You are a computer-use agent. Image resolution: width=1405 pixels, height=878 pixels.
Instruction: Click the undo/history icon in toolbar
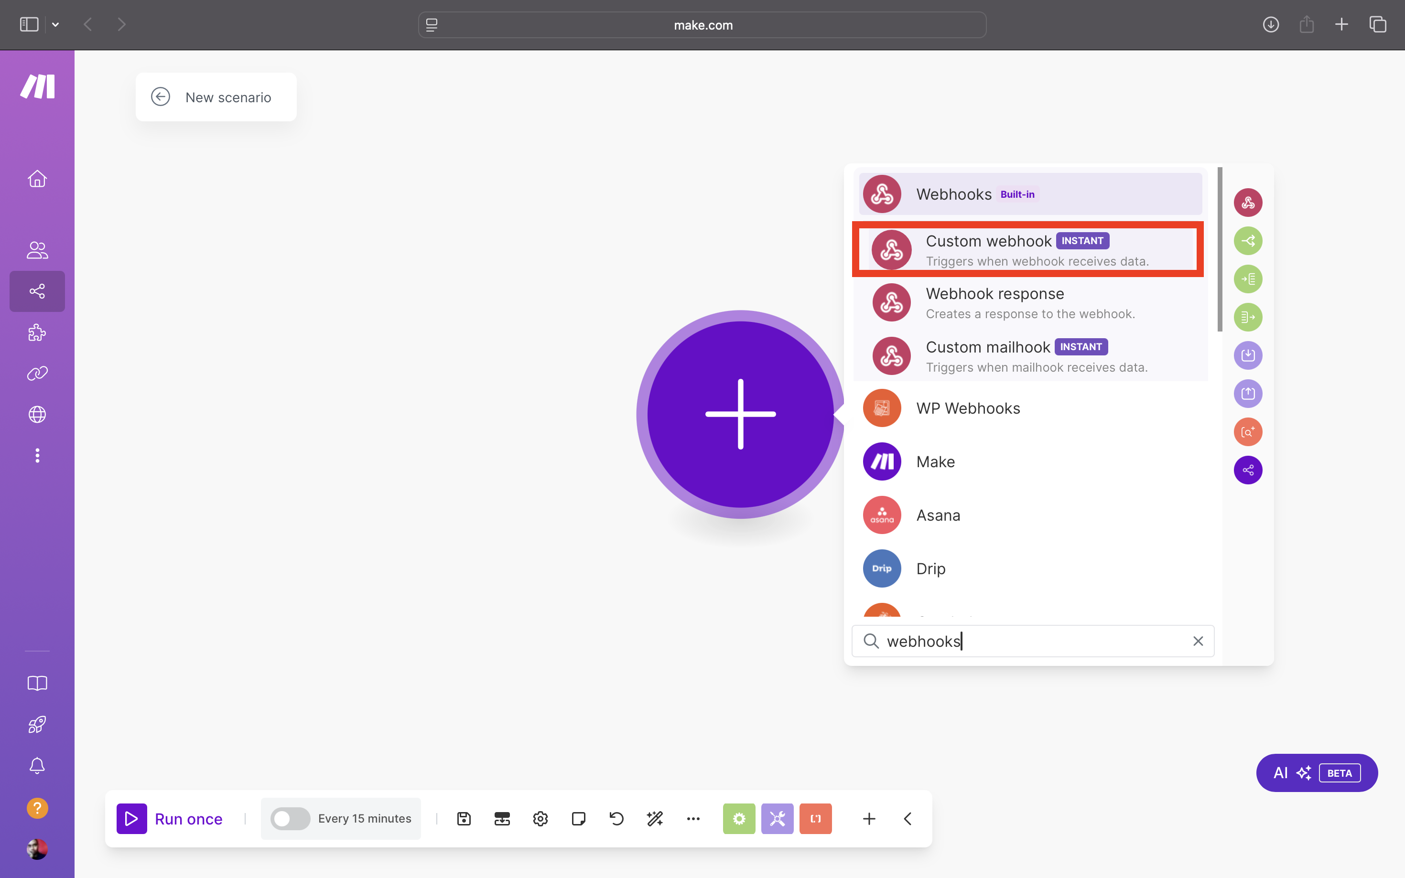616,819
